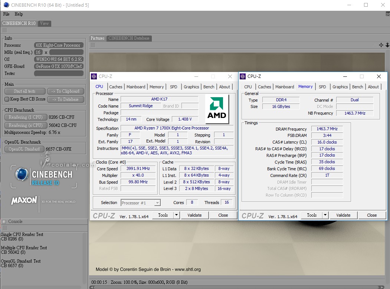Click Tools button in processor info CPU-Z window
Screen dimensions: 390x289
(x=163, y=215)
